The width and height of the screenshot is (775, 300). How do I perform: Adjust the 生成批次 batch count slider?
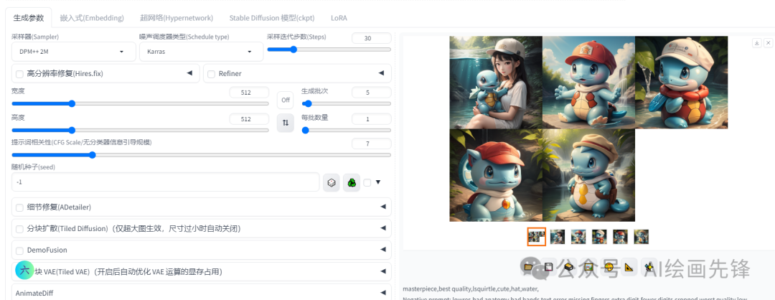[x=347, y=104]
